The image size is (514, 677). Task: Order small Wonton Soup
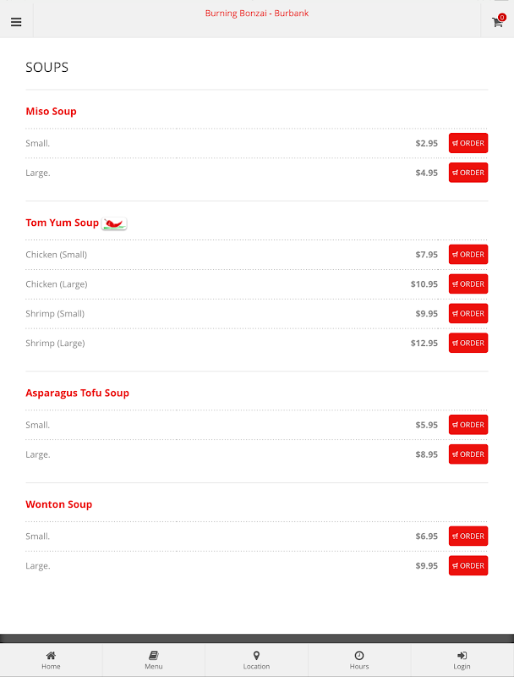pos(468,536)
